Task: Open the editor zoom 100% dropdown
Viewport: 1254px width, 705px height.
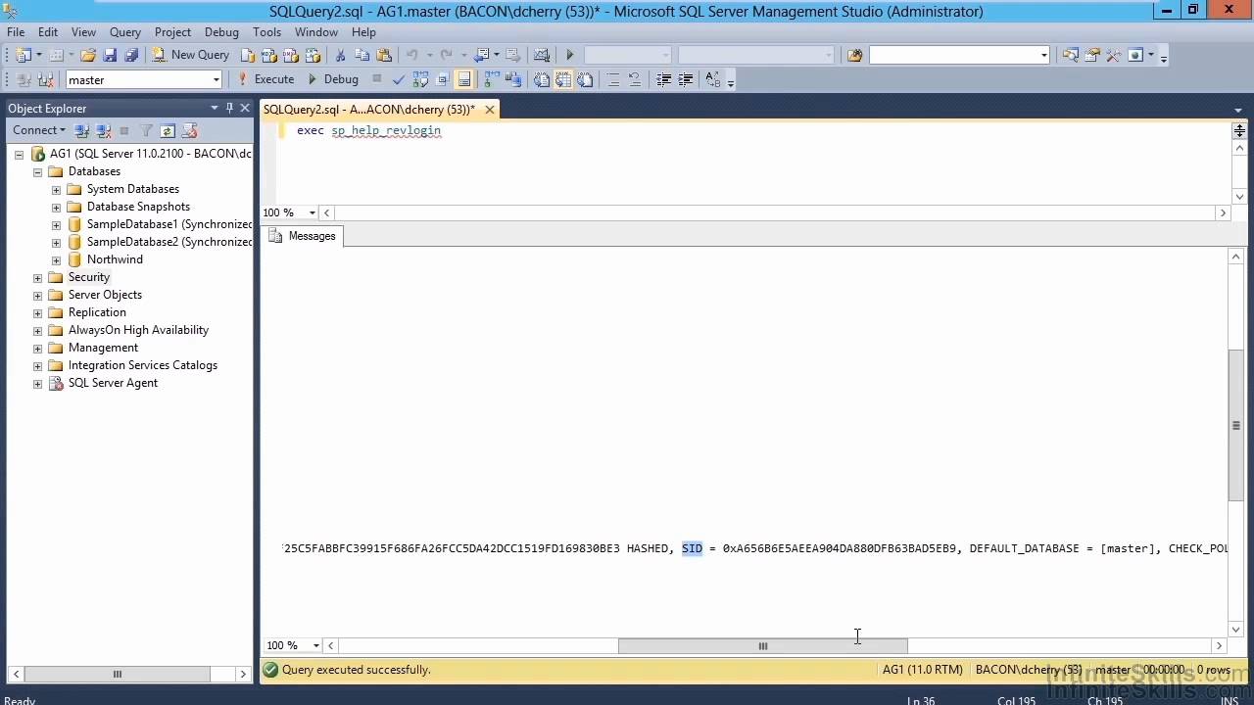Action: pyautogui.click(x=313, y=212)
